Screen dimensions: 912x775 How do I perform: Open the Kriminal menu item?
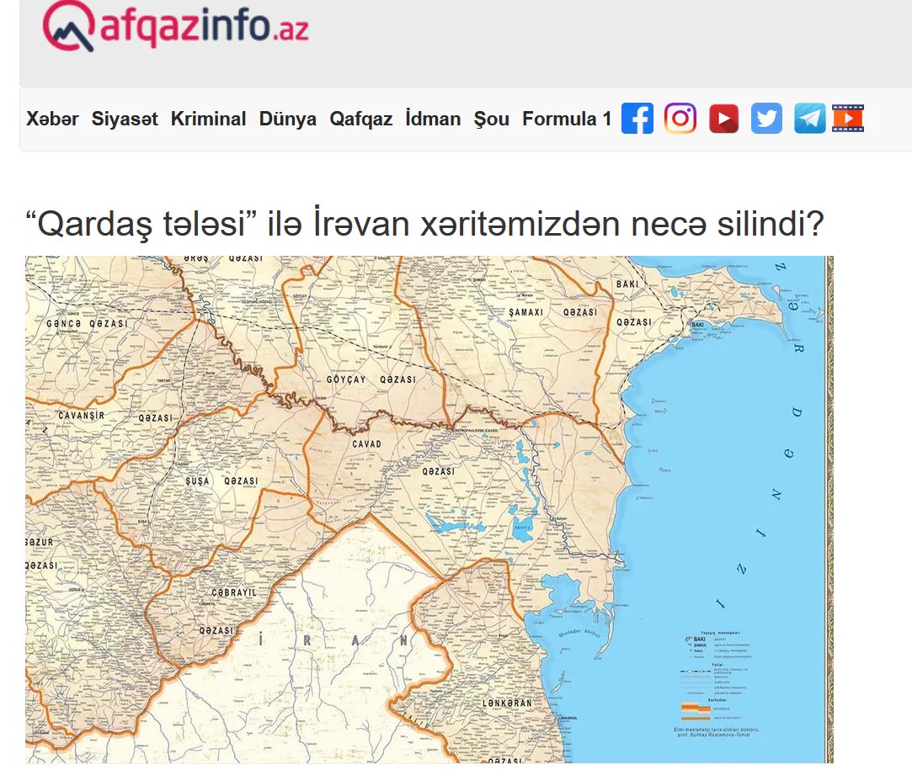tap(208, 119)
